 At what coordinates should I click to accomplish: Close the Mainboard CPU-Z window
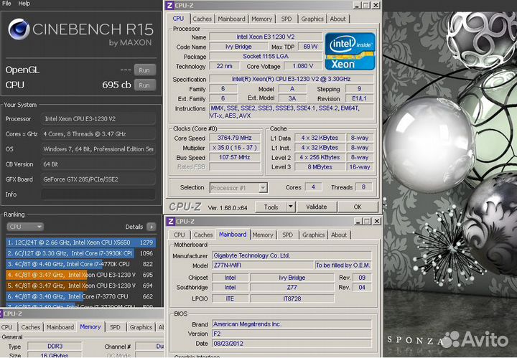[x=376, y=221]
